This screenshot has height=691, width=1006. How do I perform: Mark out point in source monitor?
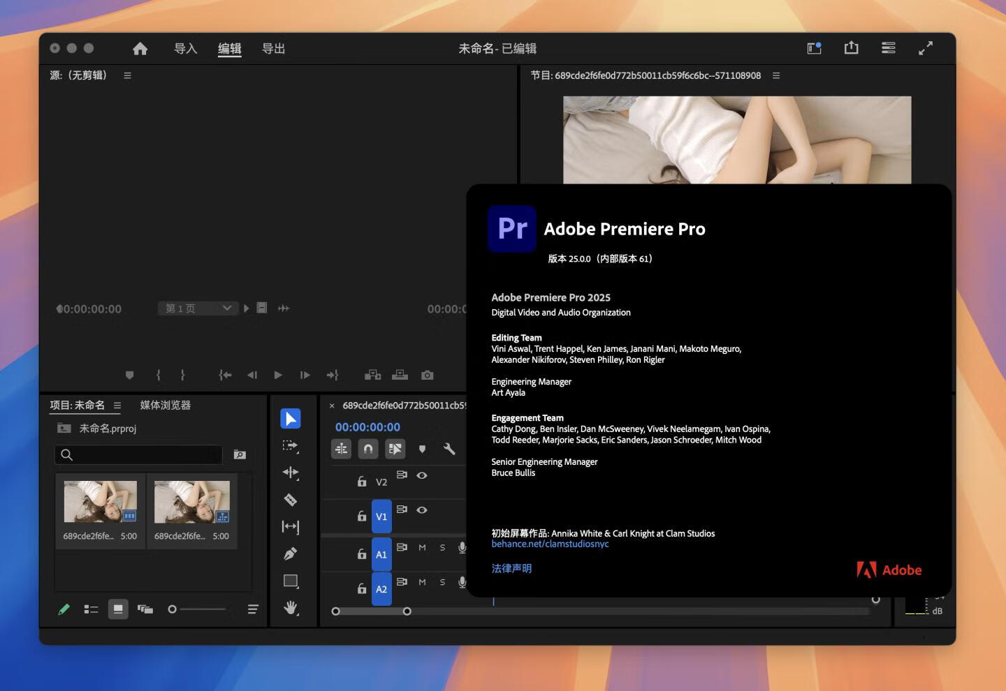(182, 375)
